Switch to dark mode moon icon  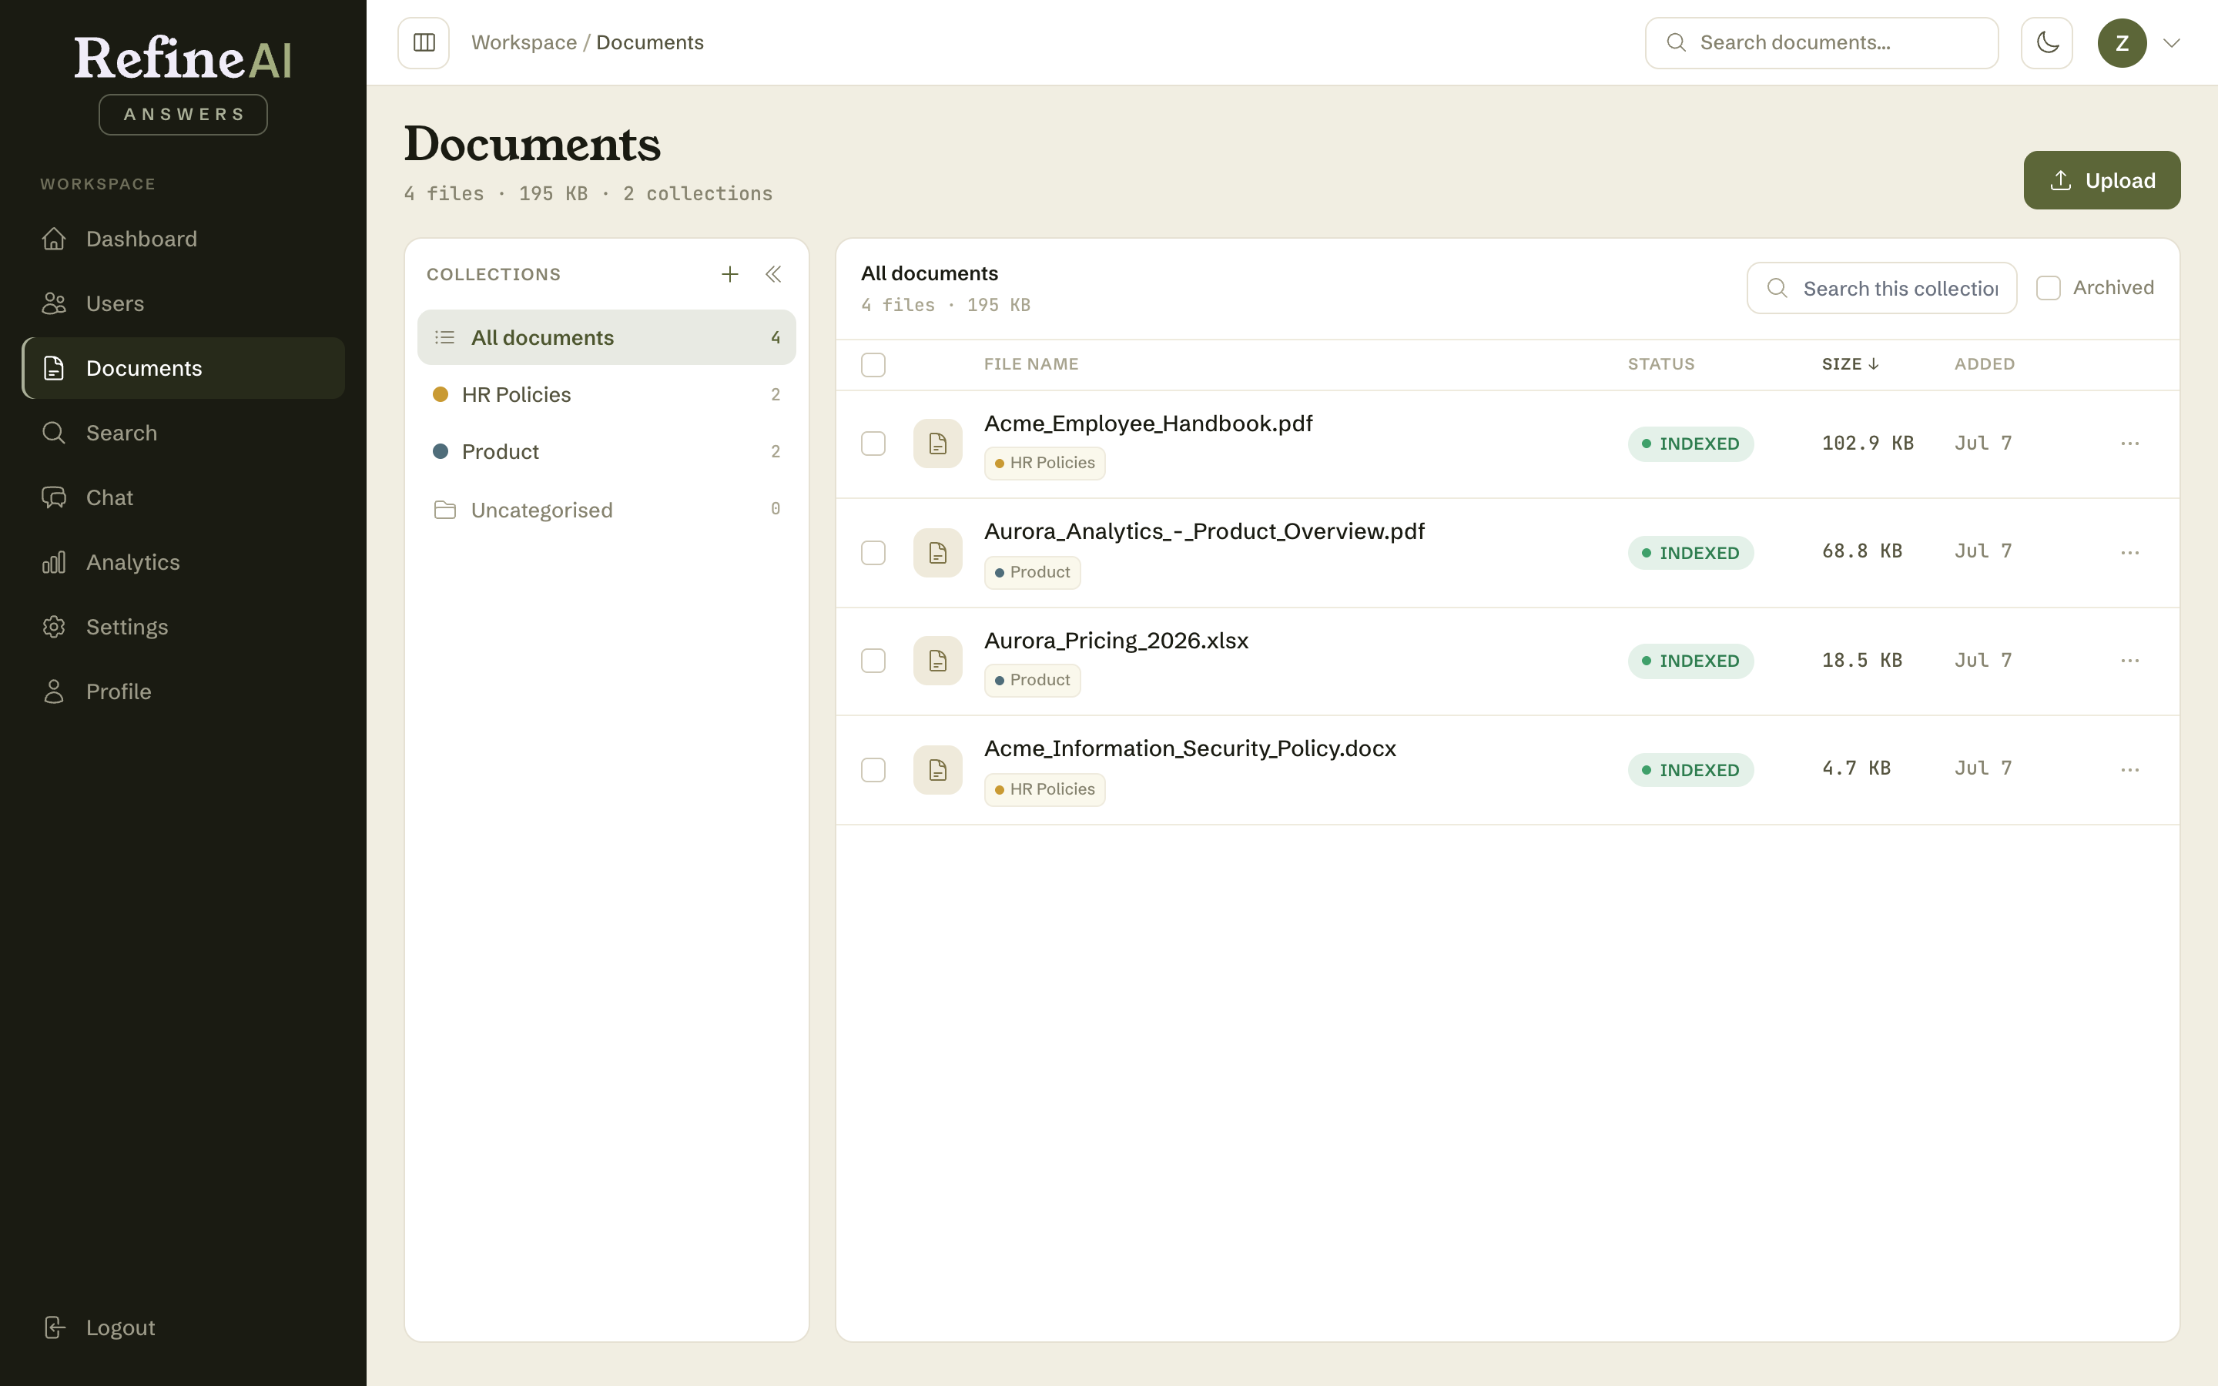2046,43
